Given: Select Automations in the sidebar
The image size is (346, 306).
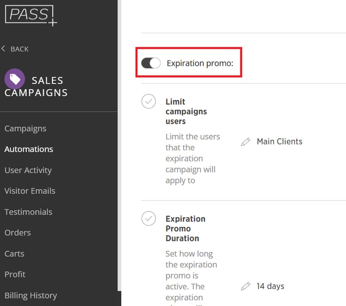Looking at the screenshot, I should [x=29, y=149].
